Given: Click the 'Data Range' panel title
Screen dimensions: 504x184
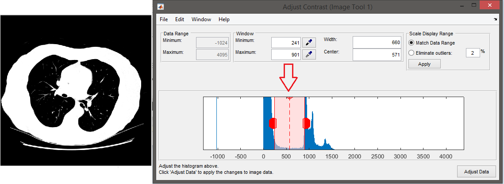Looking at the screenshot, I should pyautogui.click(x=176, y=34).
